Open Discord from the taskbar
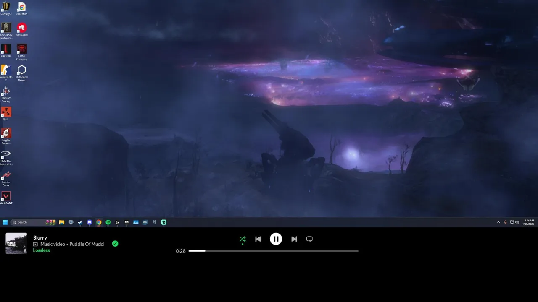 (x=90, y=222)
